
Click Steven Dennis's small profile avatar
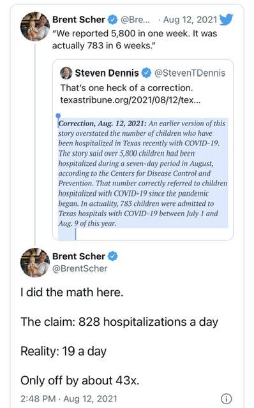(x=66, y=73)
